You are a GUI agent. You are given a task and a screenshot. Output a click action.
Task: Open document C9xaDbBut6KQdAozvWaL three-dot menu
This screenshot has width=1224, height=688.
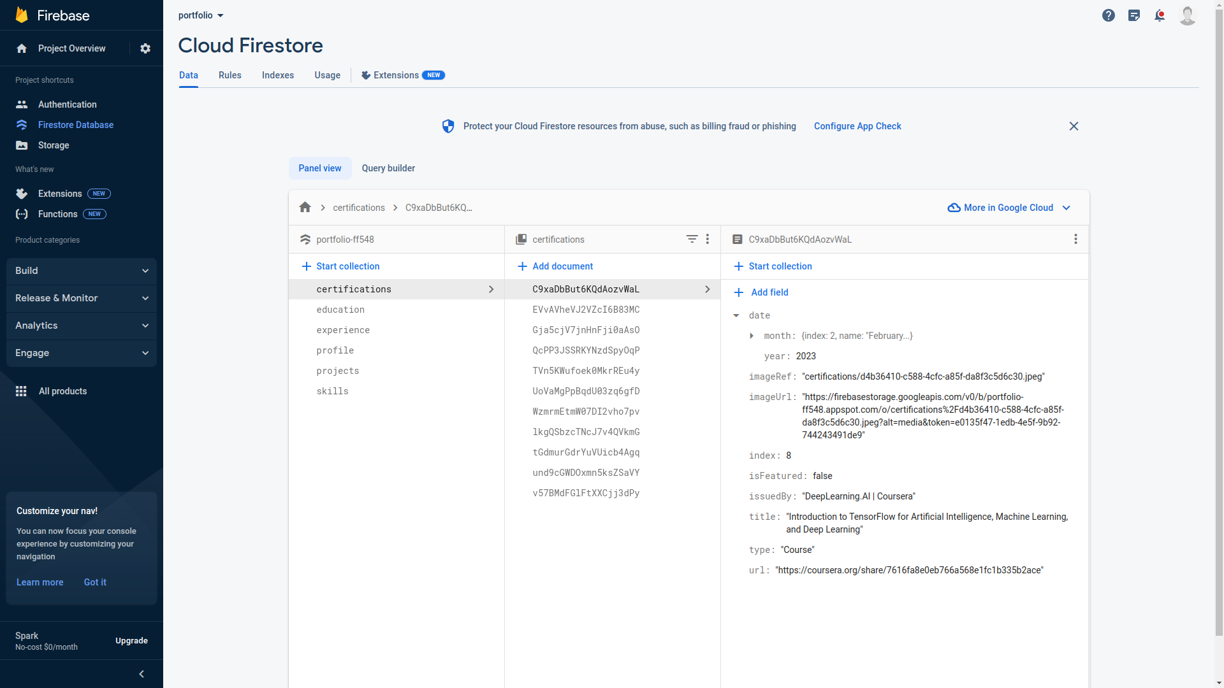click(1075, 239)
